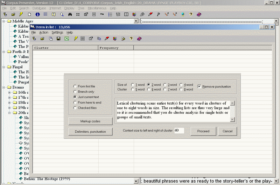Viewport: 280px width, 185px height.
Task: Expand the 16th century Drama subfolder
Action: [9, 93]
